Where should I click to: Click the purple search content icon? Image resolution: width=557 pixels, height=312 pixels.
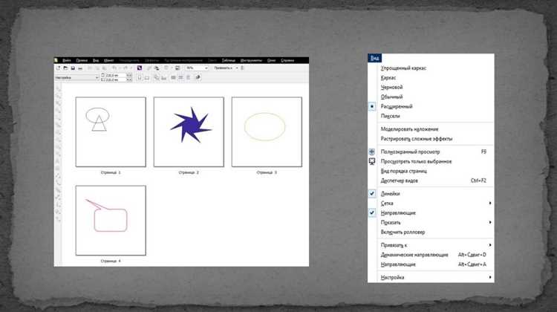click(x=140, y=68)
